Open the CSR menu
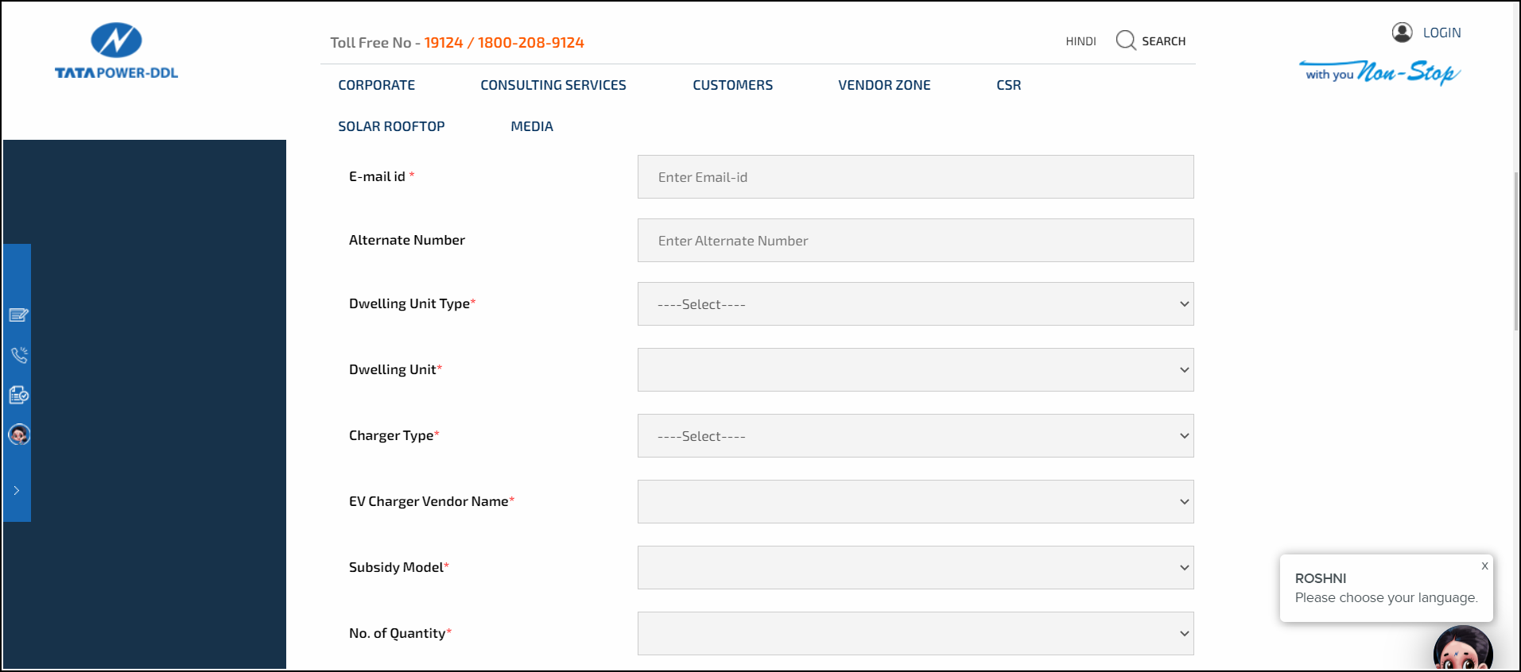 pyautogui.click(x=1009, y=85)
